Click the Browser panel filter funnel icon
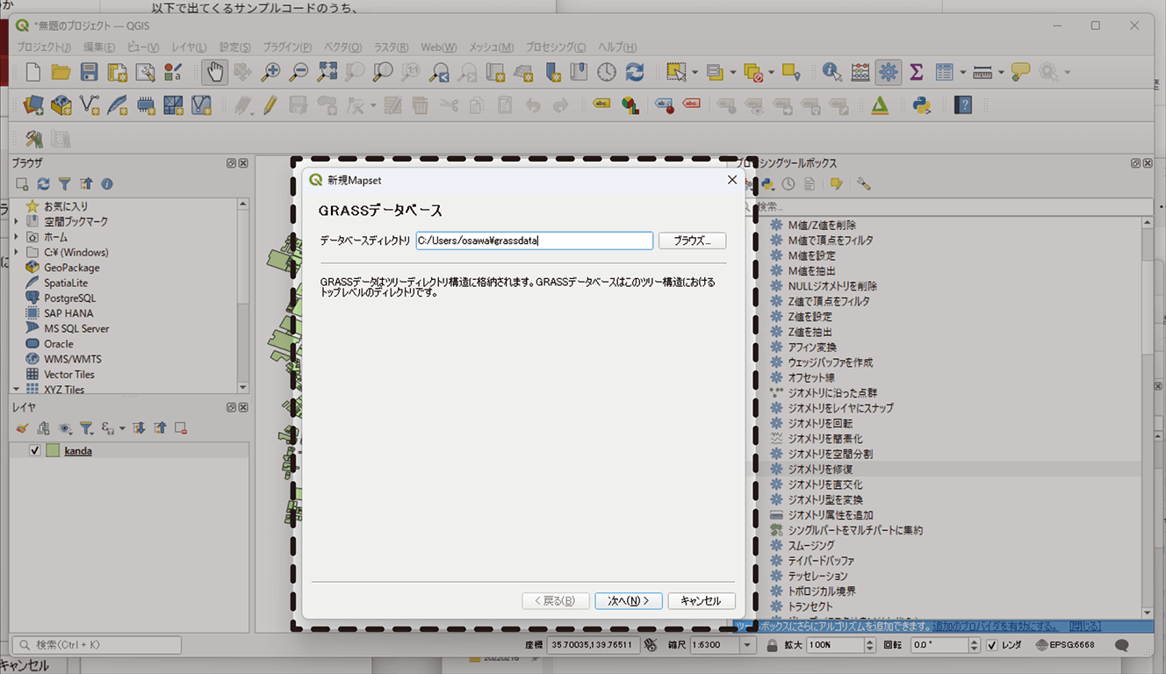Viewport: 1166px width, 674px height. [x=64, y=184]
